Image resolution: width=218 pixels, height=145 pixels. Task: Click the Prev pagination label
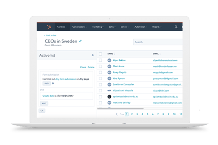tap(122, 114)
